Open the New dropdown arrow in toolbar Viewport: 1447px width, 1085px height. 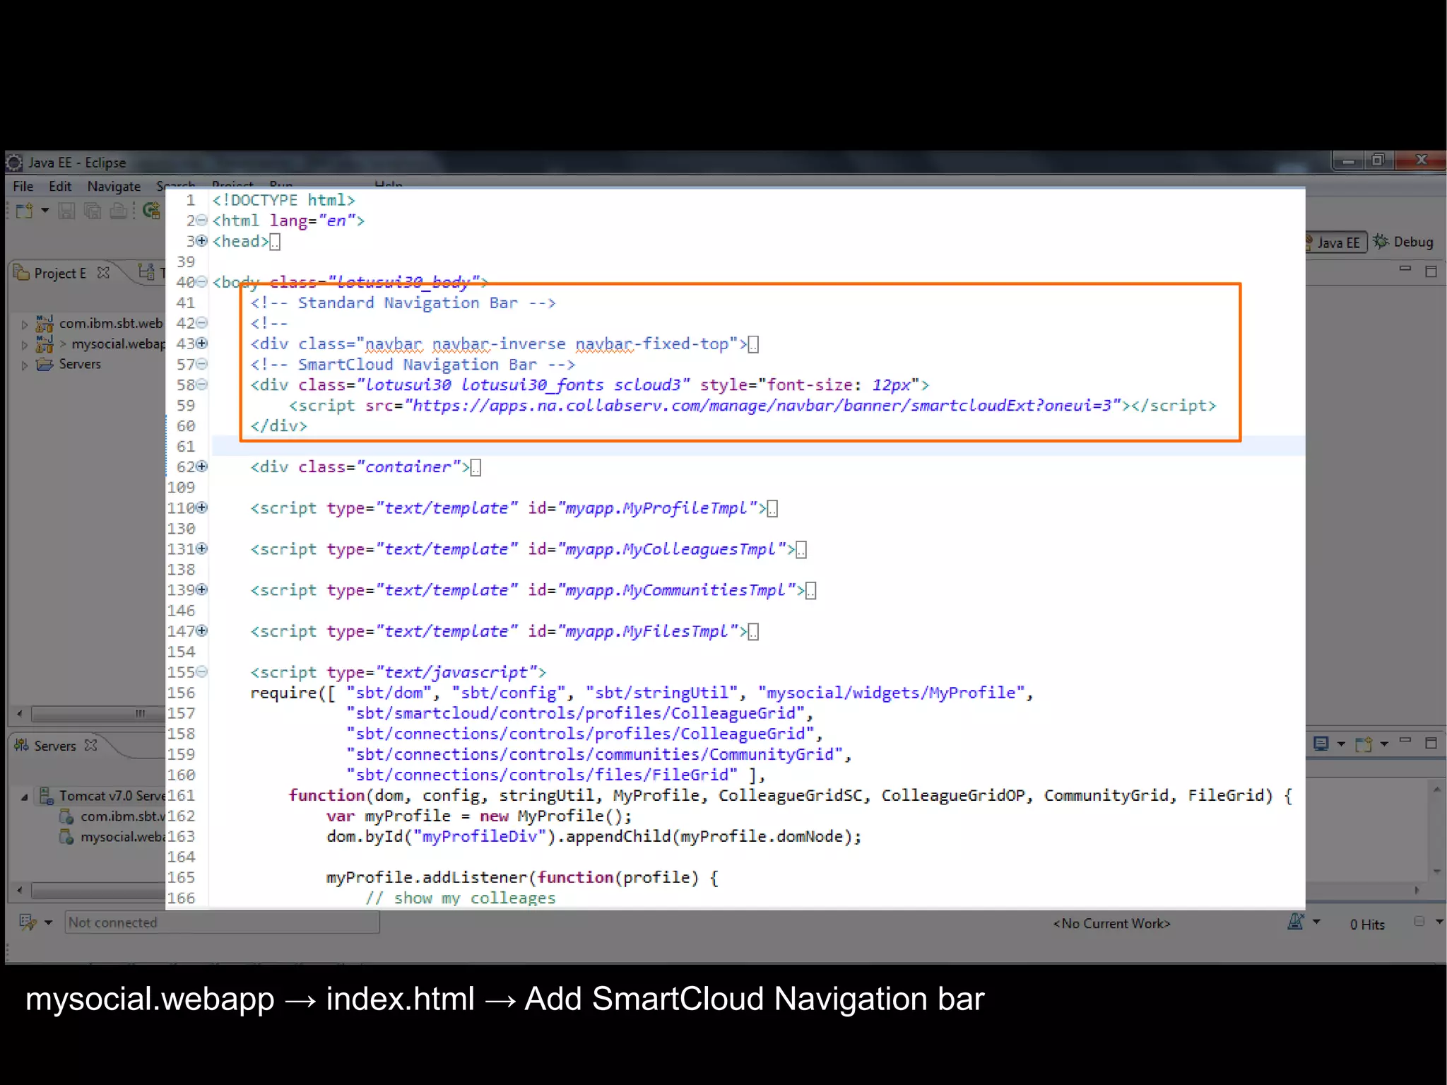point(45,211)
